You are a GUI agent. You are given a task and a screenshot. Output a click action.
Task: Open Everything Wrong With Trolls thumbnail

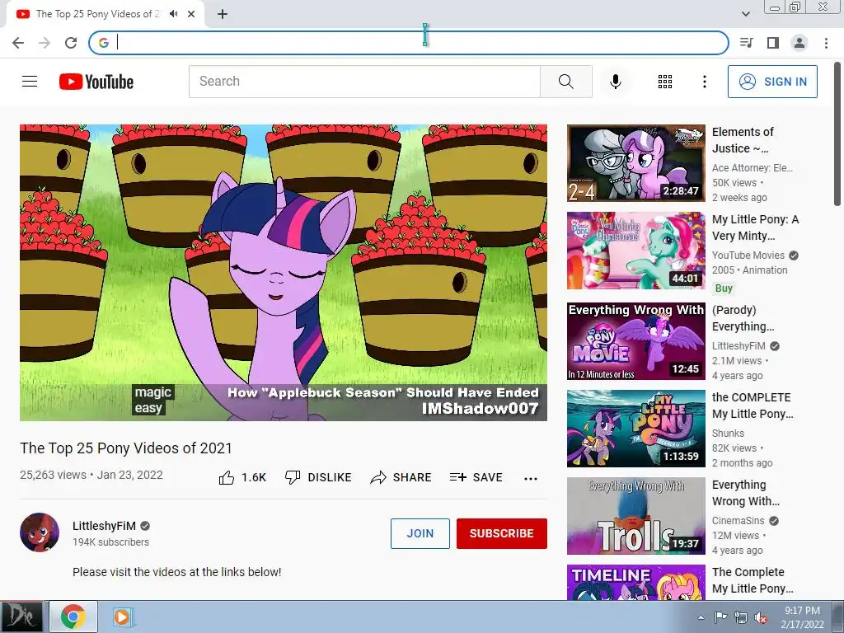(x=635, y=516)
